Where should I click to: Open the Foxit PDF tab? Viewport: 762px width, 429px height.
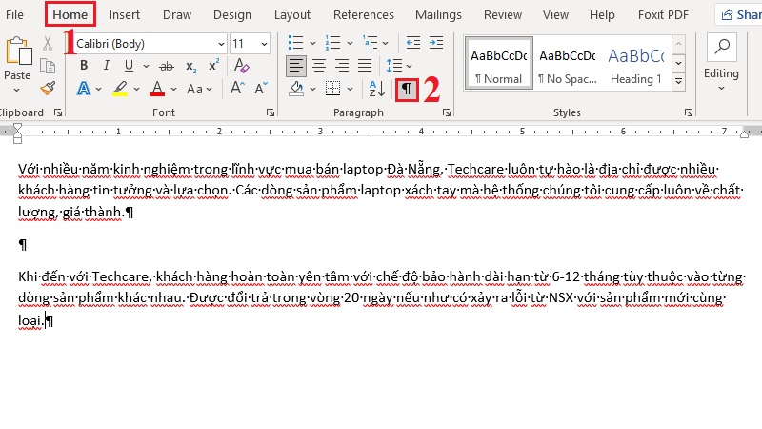(663, 15)
